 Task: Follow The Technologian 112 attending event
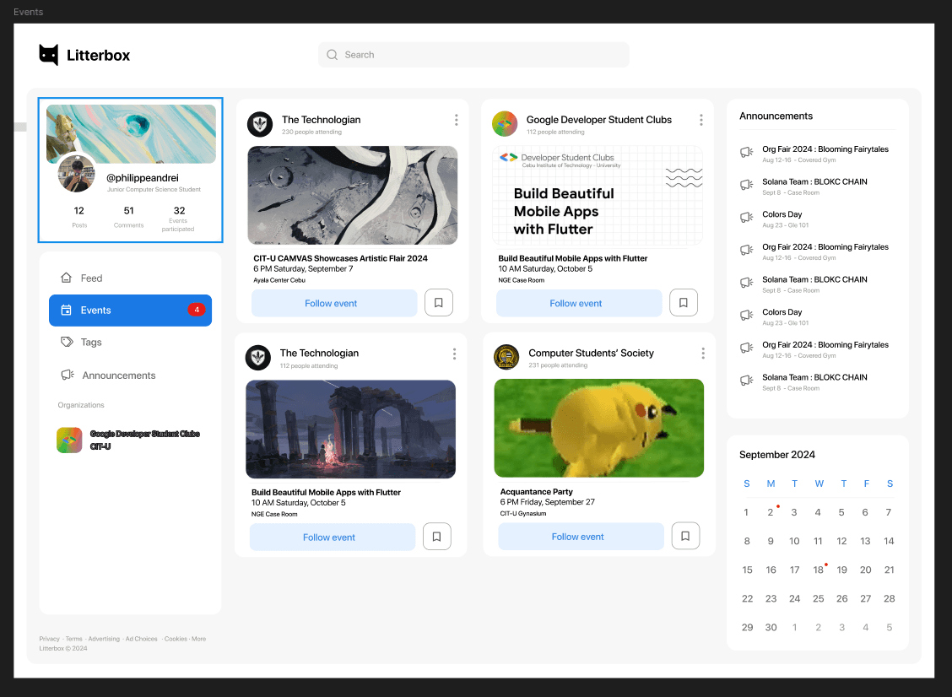(x=333, y=538)
